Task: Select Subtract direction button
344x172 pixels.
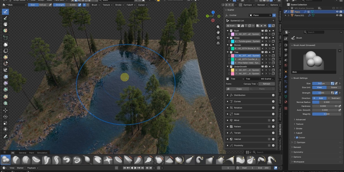Action: (334, 98)
